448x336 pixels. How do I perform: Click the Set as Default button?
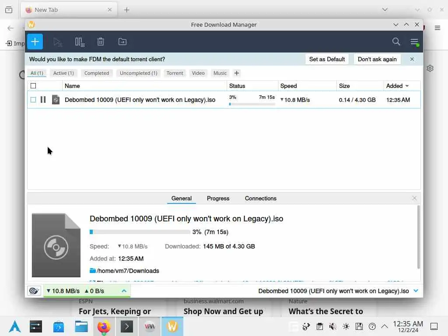tap(327, 59)
